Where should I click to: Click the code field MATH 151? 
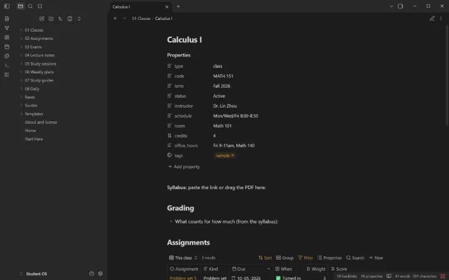[223, 76]
